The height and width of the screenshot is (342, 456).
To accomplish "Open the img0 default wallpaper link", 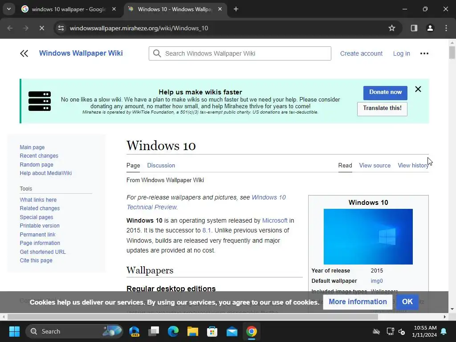I will [377, 281].
